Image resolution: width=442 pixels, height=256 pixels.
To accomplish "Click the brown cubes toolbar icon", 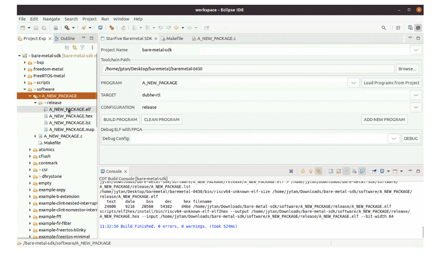I will pos(112,28).
